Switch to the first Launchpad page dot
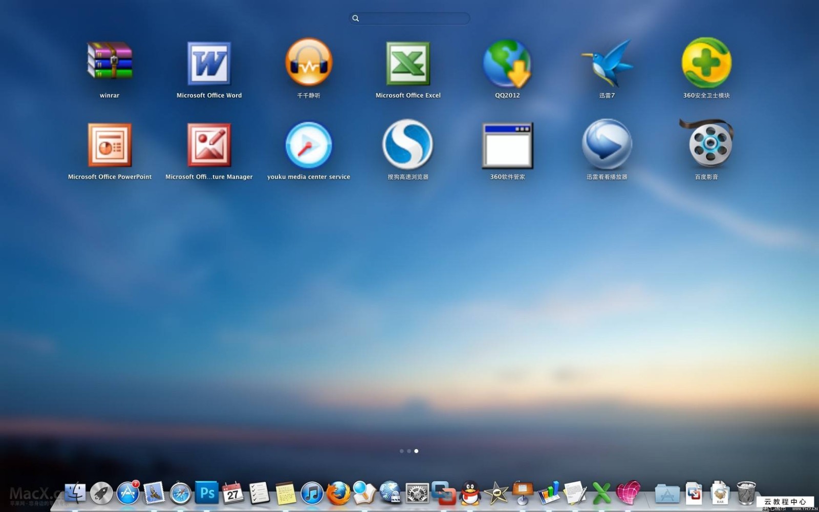This screenshot has height=512, width=819. tap(401, 451)
